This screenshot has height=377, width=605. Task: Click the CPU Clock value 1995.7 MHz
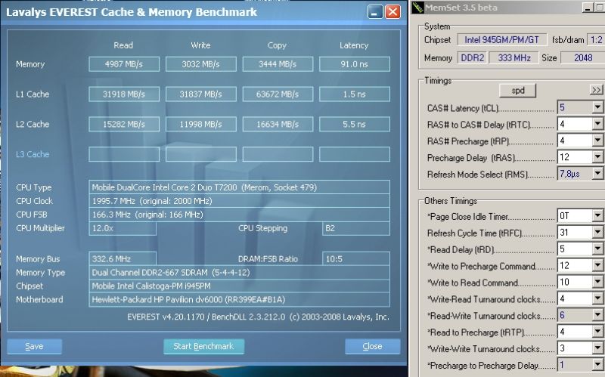pyautogui.click(x=239, y=201)
